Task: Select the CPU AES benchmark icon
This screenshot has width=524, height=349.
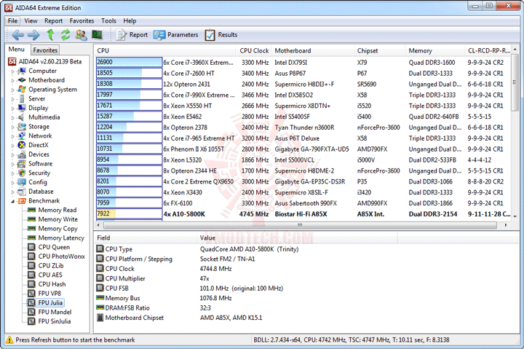Action: pyautogui.click(x=31, y=275)
